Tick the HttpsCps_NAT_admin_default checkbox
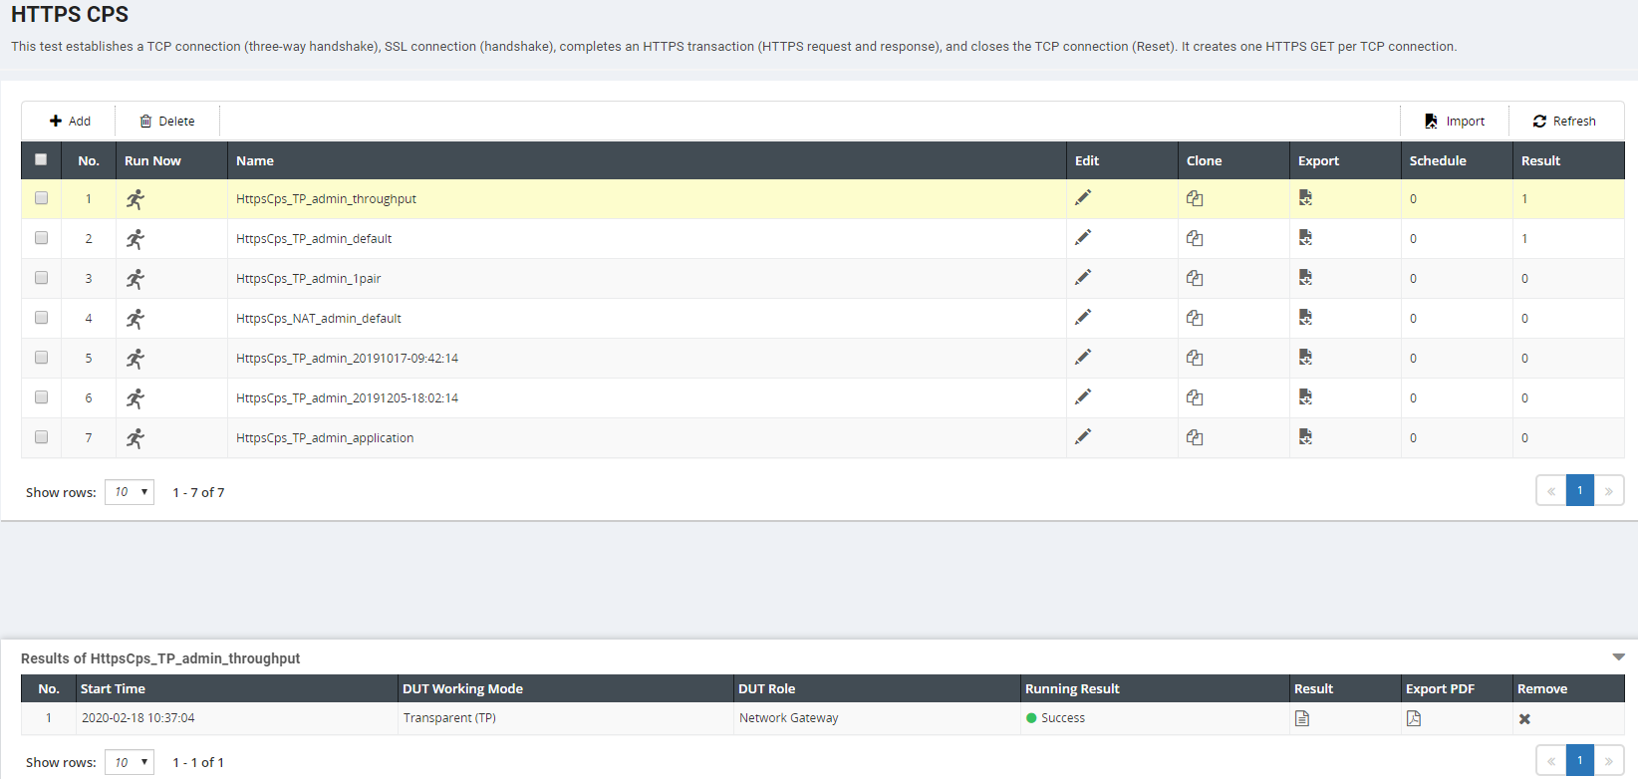This screenshot has width=1638, height=779. click(x=41, y=318)
